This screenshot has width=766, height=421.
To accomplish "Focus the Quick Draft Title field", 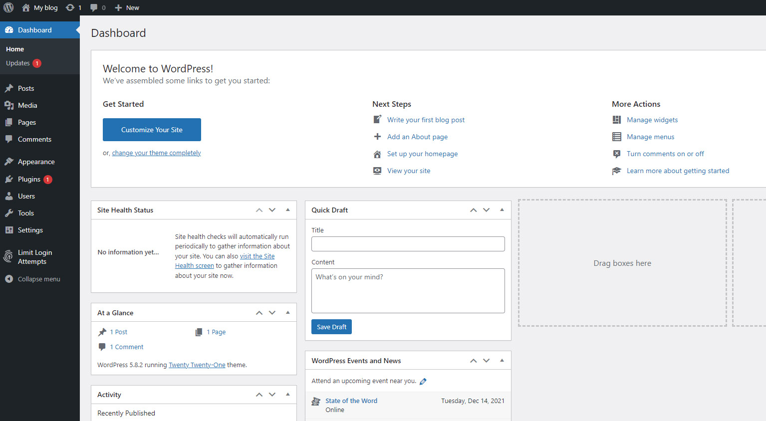I will (408, 244).
